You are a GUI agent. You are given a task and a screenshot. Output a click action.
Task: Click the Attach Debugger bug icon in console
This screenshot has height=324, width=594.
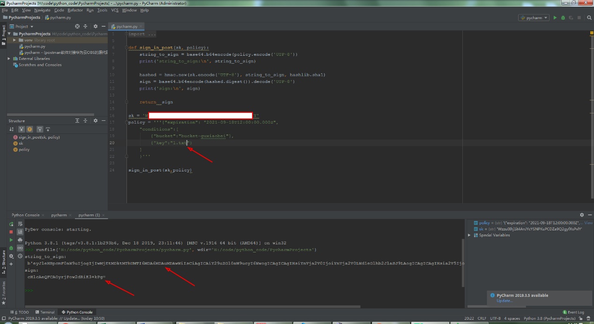click(x=11, y=248)
